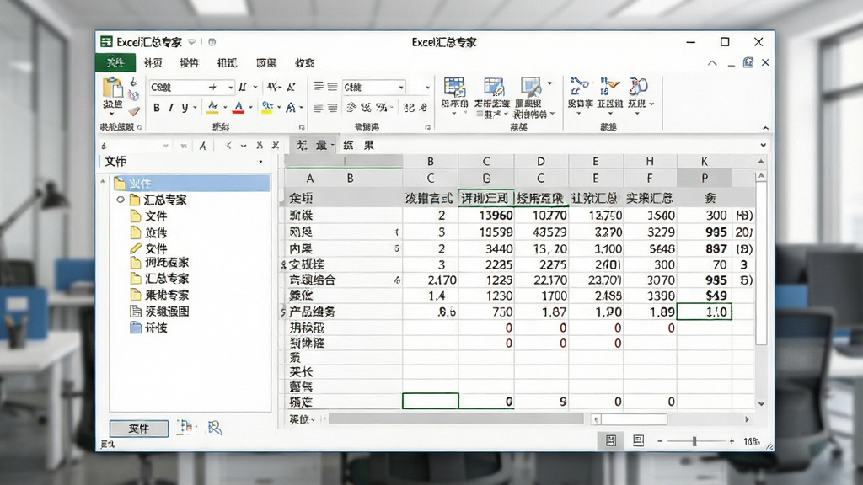Click the picture-with-magnifier ribbon icon
863x485 pixels.
pos(531,87)
